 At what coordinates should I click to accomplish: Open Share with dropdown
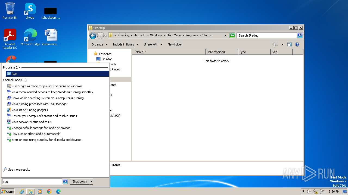pos(153,44)
